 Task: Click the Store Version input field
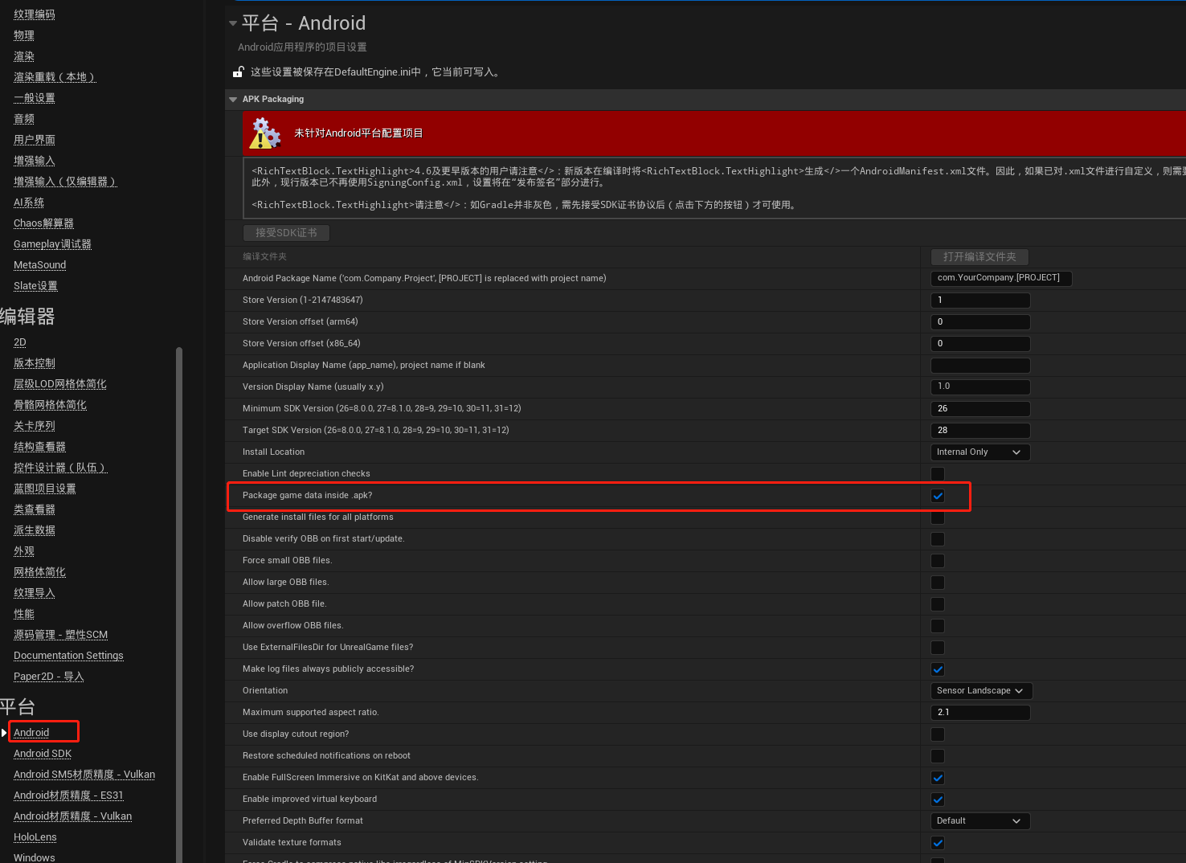point(980,300)
